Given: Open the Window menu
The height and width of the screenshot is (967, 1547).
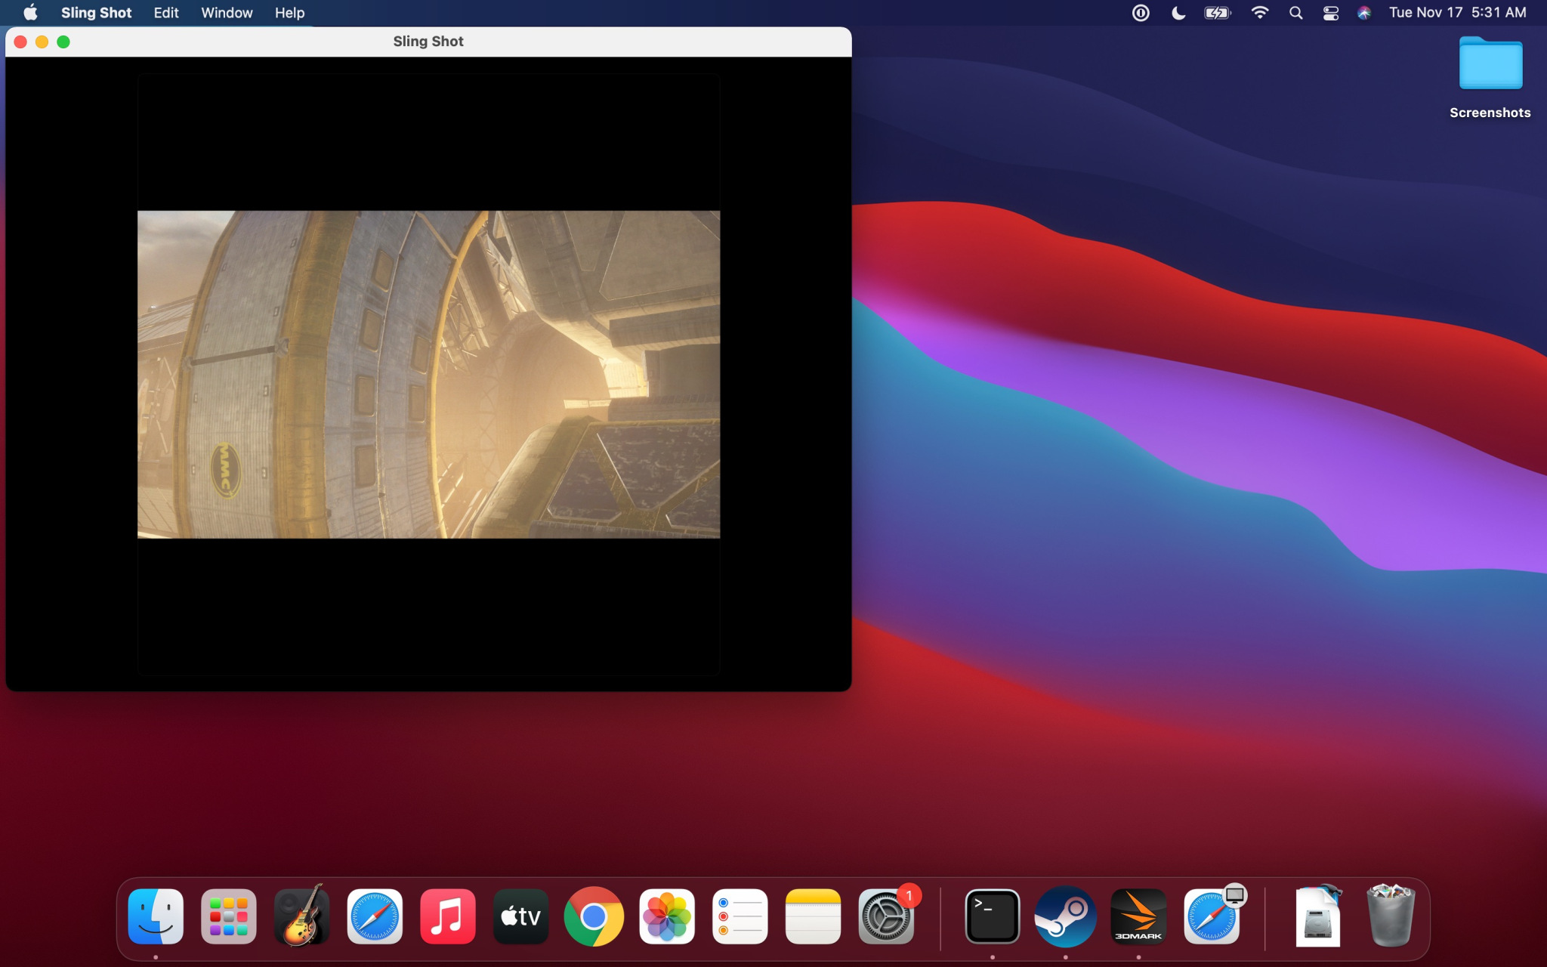Looking at the screenshot, I should pos(227,13).
